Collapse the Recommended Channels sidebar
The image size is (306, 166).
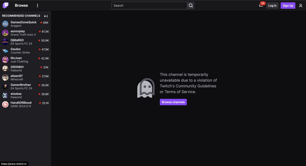[46, 16]
